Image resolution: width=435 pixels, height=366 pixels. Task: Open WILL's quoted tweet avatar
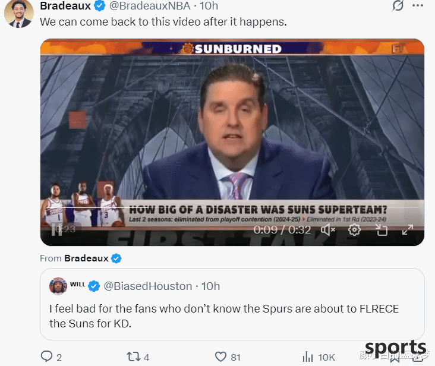(x=58, y=286)
